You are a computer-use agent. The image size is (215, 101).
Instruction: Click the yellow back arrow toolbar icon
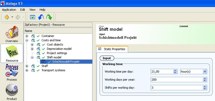(x=6, y=17)
